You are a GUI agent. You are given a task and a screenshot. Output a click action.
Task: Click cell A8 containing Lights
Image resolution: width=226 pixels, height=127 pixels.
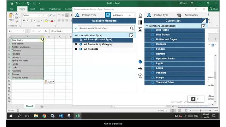pos(27,64)
